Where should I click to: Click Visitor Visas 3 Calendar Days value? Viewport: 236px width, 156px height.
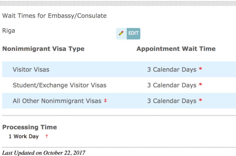point(171,70)
